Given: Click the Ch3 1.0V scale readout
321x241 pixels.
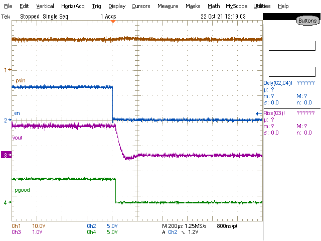Looking at the screenshot, I should (27, 232).
